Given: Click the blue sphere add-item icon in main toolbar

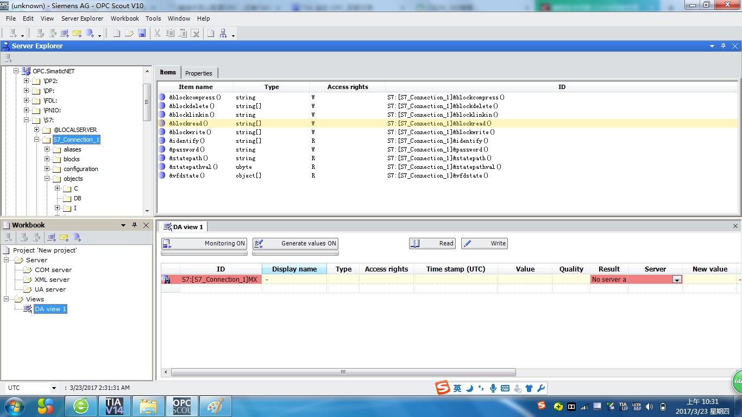Looking at the screenshot, I should click(90, 33).
